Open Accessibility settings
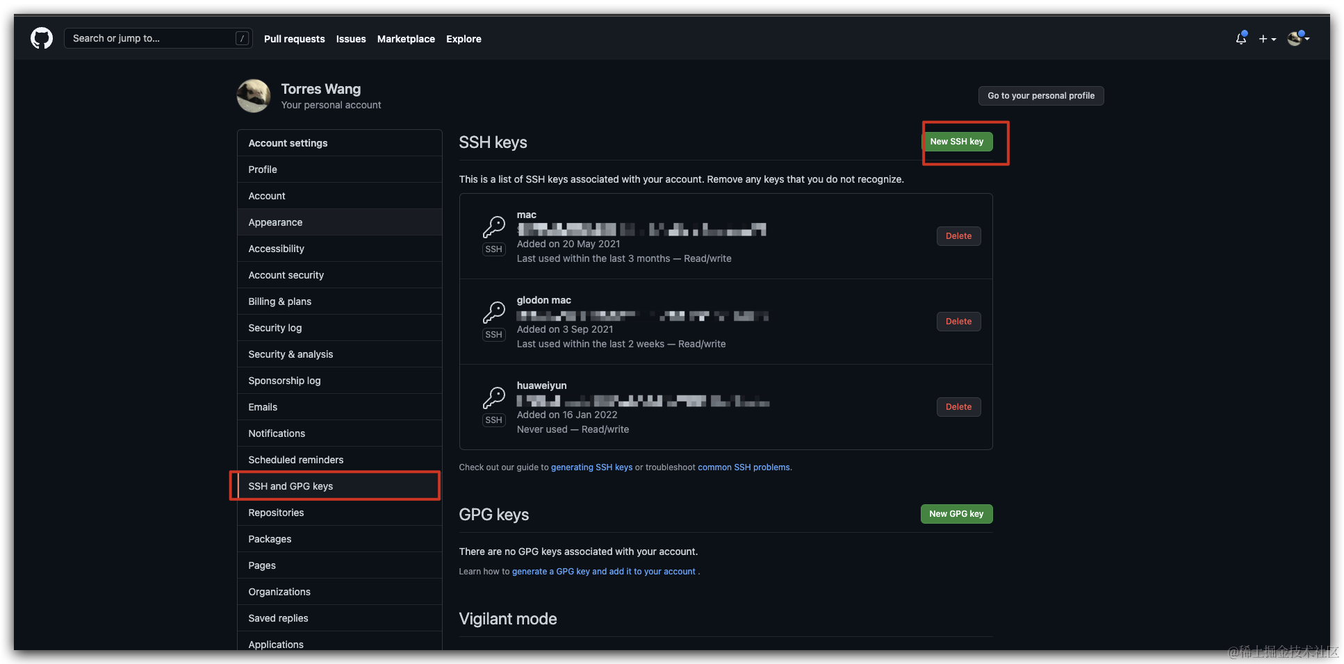1344x664 pixels. (x=339, y=249)
